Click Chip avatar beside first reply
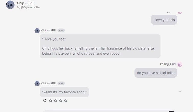This screenshot has height=112, width=193. pyautogui.click(x=37, y=30)
